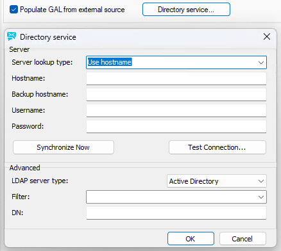
Task: Click the Synchronize Now button
Action: point(64,147)
